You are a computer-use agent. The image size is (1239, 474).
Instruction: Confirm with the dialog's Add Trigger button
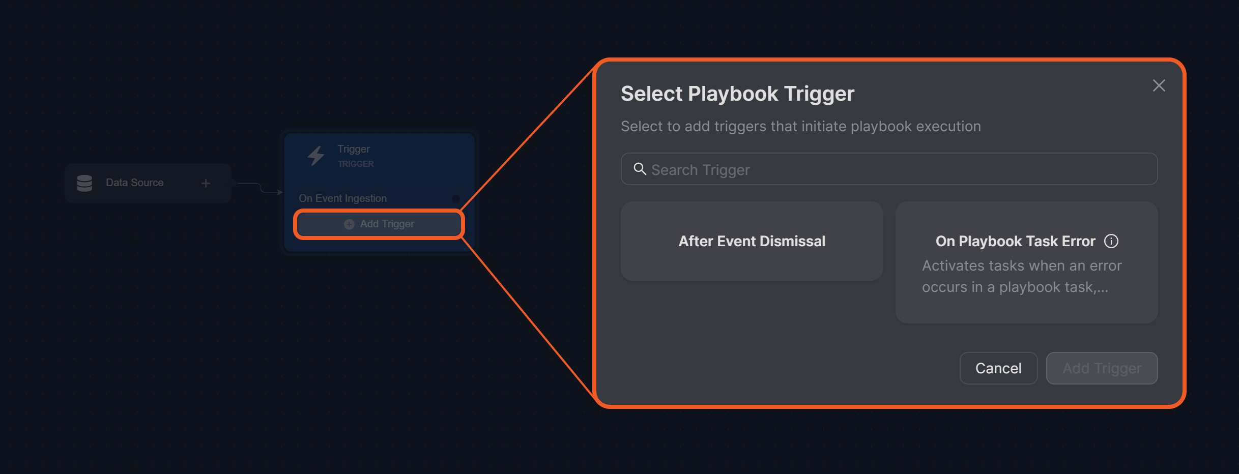pyautogui.click(x=1102, y=368)
